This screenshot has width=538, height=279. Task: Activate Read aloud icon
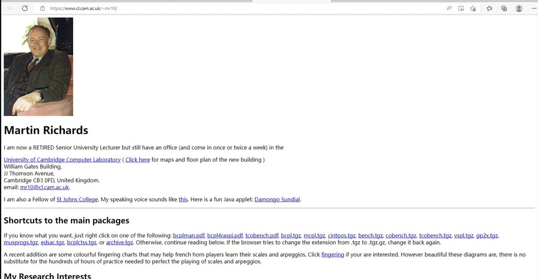click(x=449, y=8)
